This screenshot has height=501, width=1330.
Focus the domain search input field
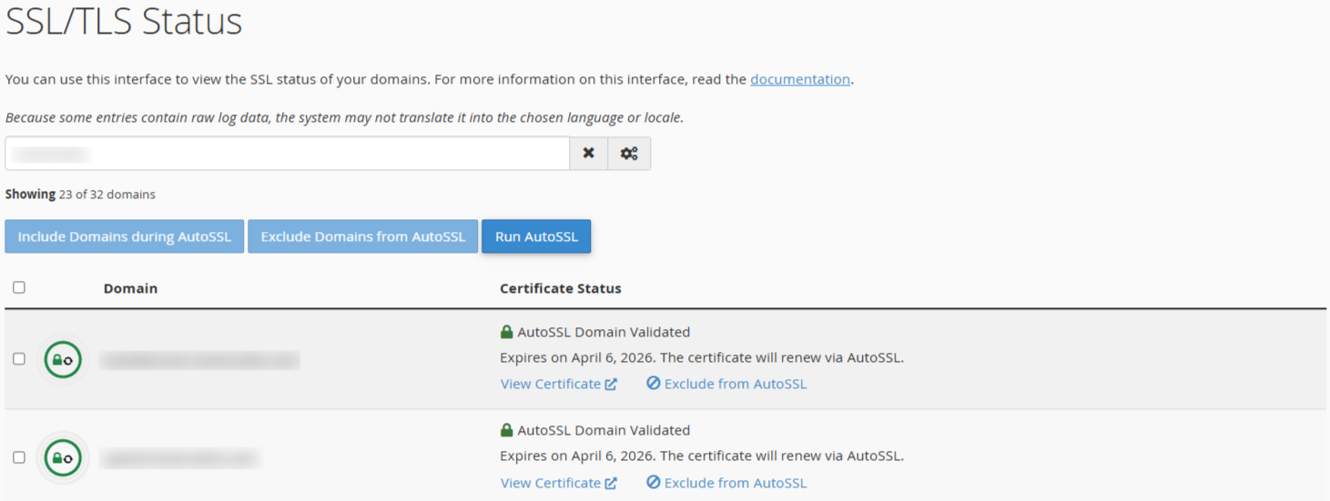pyautogui.click(x=287, y=154)
